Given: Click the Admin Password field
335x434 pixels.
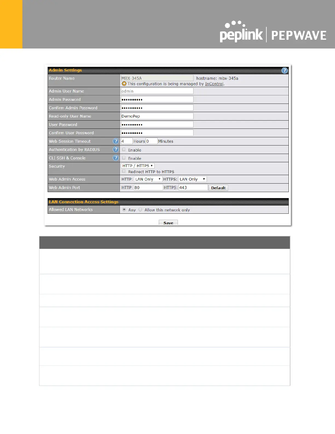Looking at the screenshot, I should (x=157, y=99).
